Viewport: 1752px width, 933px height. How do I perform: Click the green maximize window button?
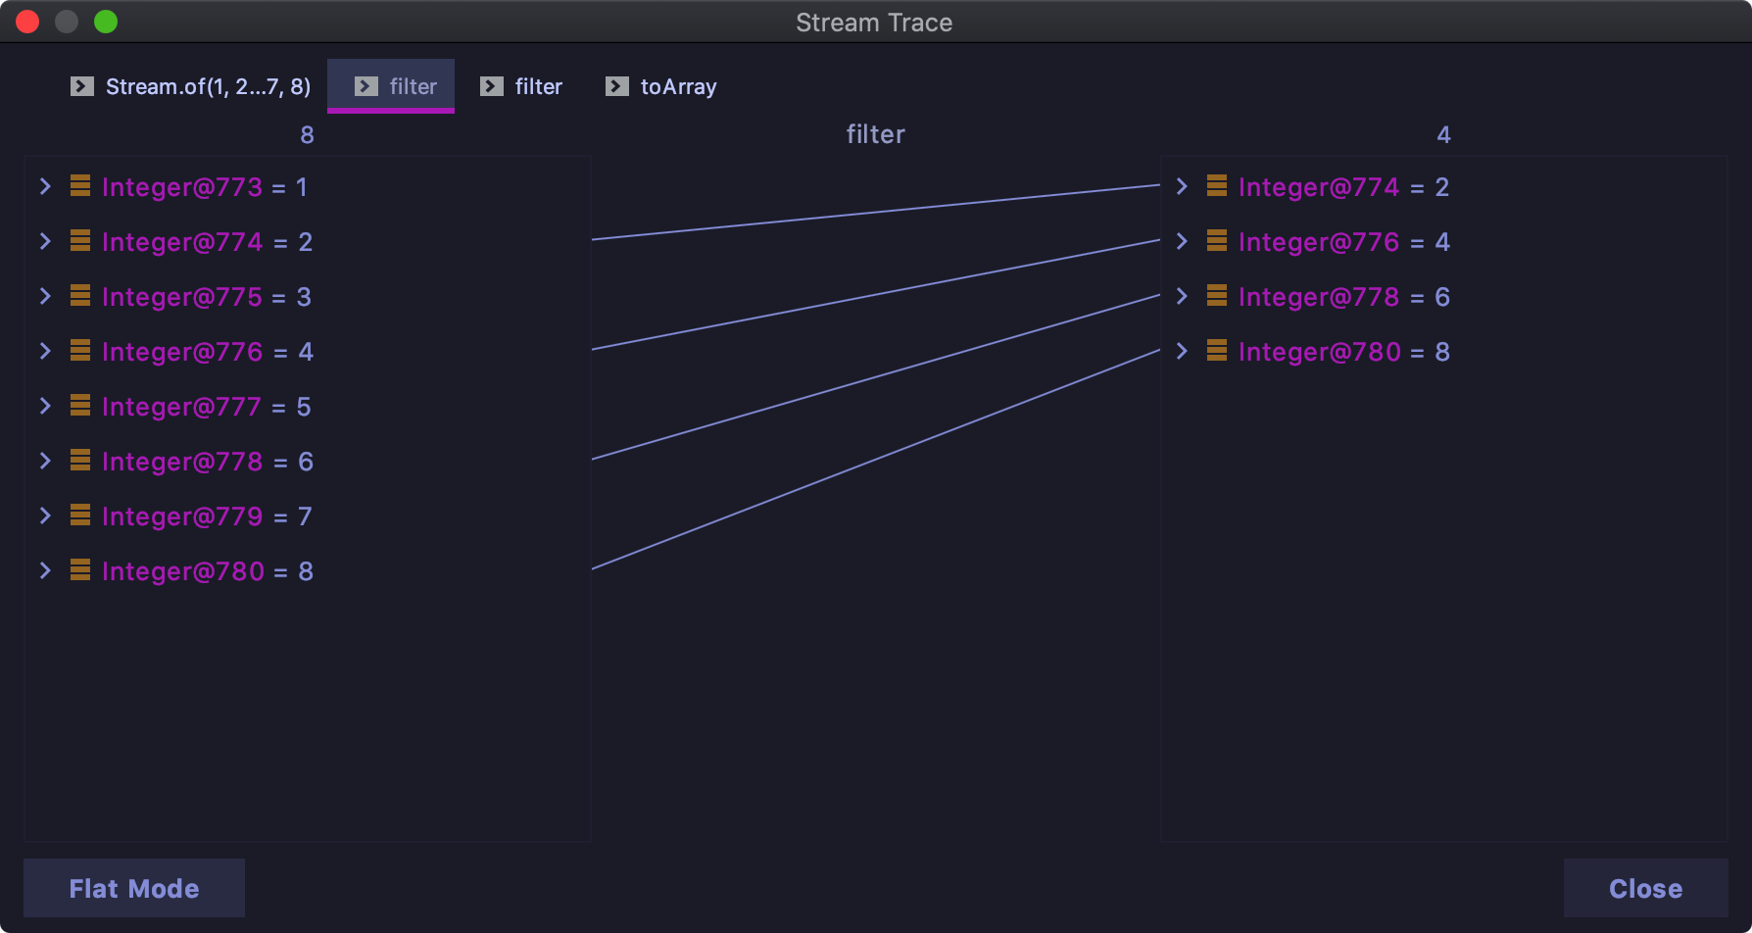point(106,22)
